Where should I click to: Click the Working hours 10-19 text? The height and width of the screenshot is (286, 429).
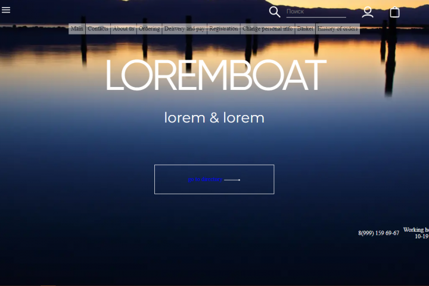point(416,233)
